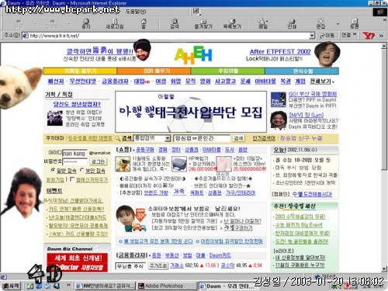Expand quick launch overflow chevron on taskbar

[x=68, y=285]
